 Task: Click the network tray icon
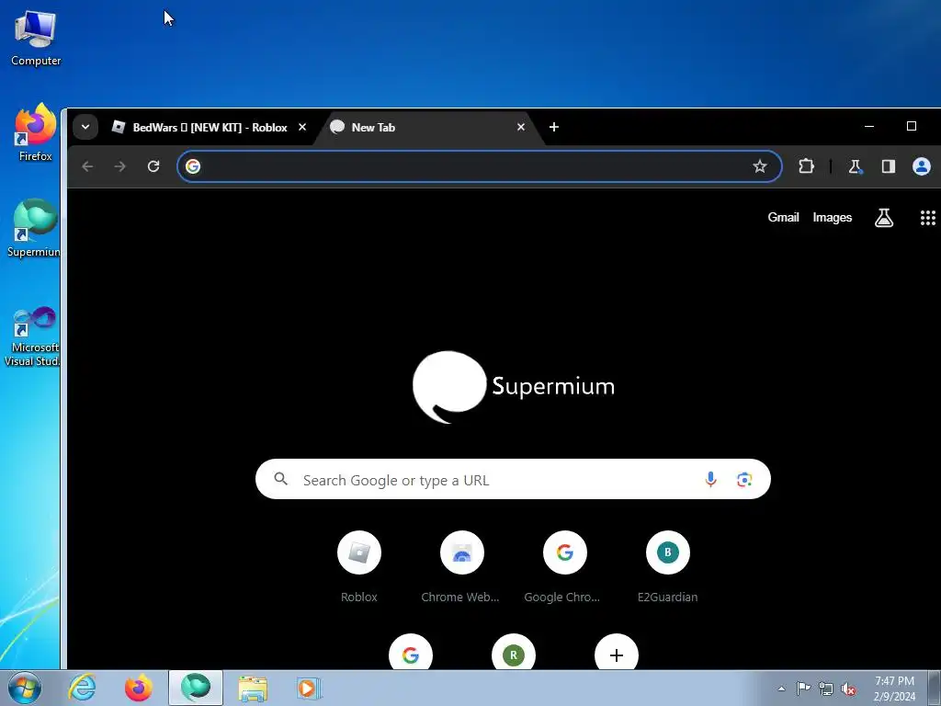(x=826, y=689)
